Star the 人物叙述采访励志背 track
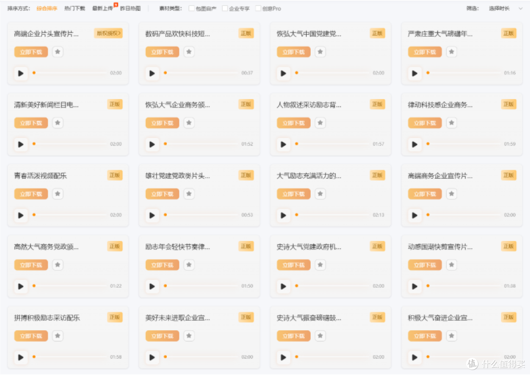This screenshot has height=375, width=530. (320, 123)
